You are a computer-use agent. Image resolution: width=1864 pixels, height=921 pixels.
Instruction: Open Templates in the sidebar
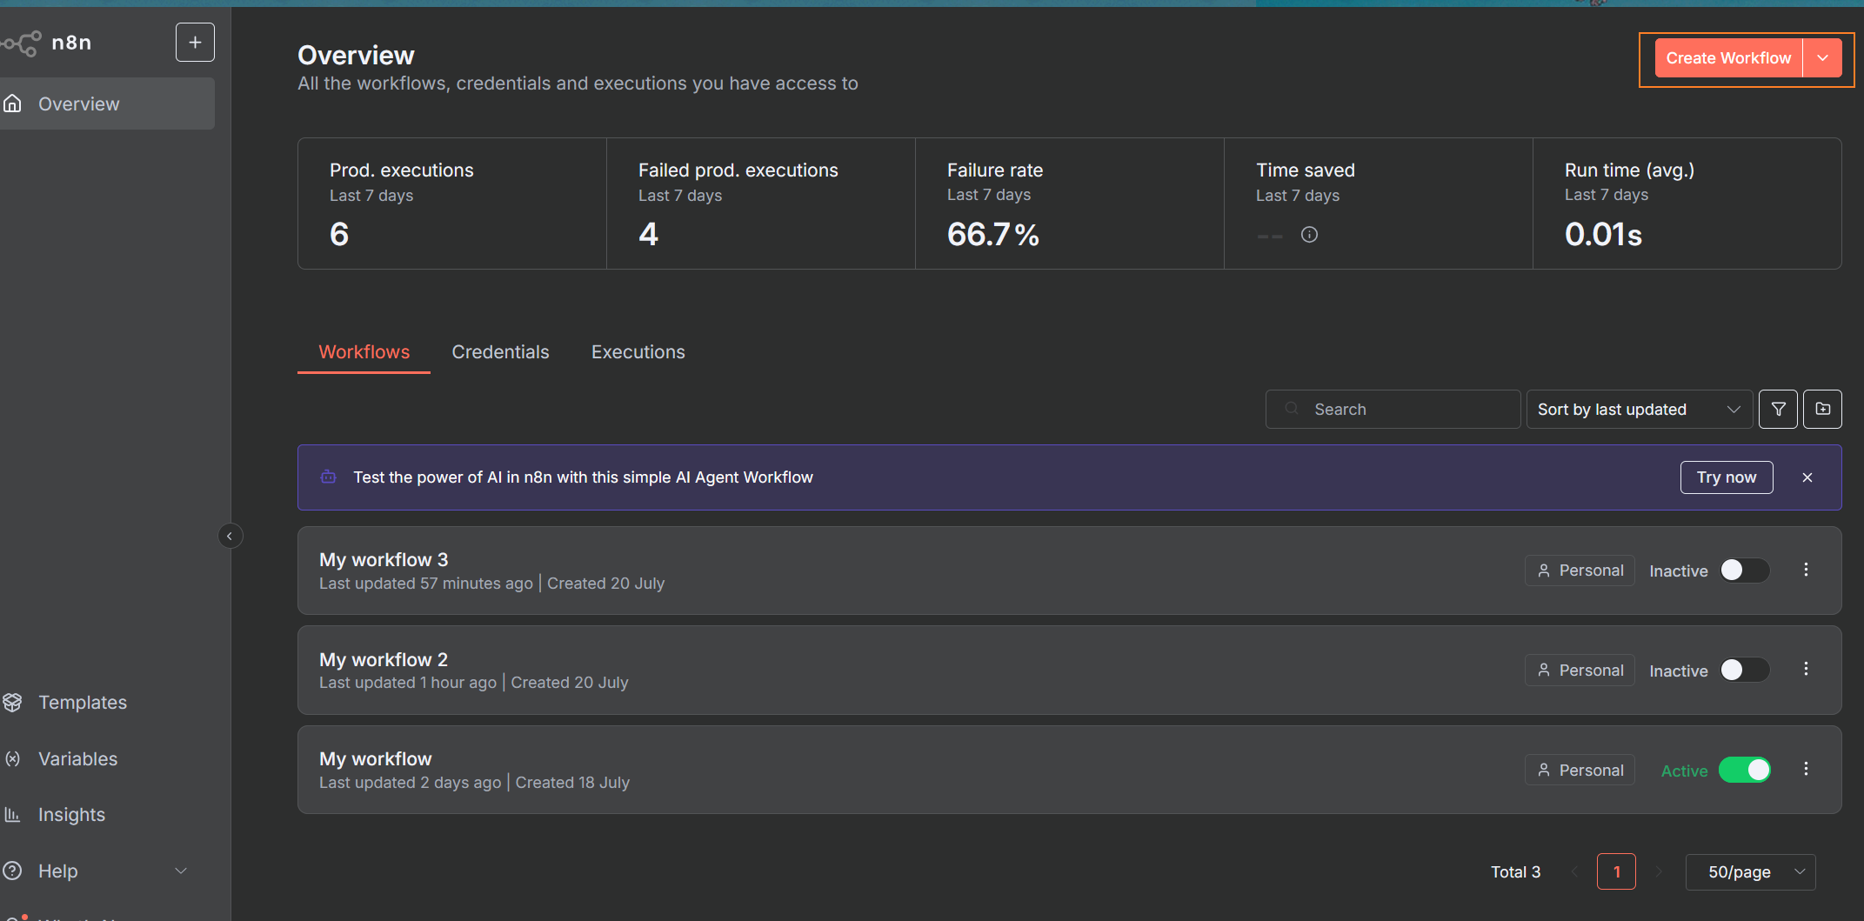coord(83,703)
